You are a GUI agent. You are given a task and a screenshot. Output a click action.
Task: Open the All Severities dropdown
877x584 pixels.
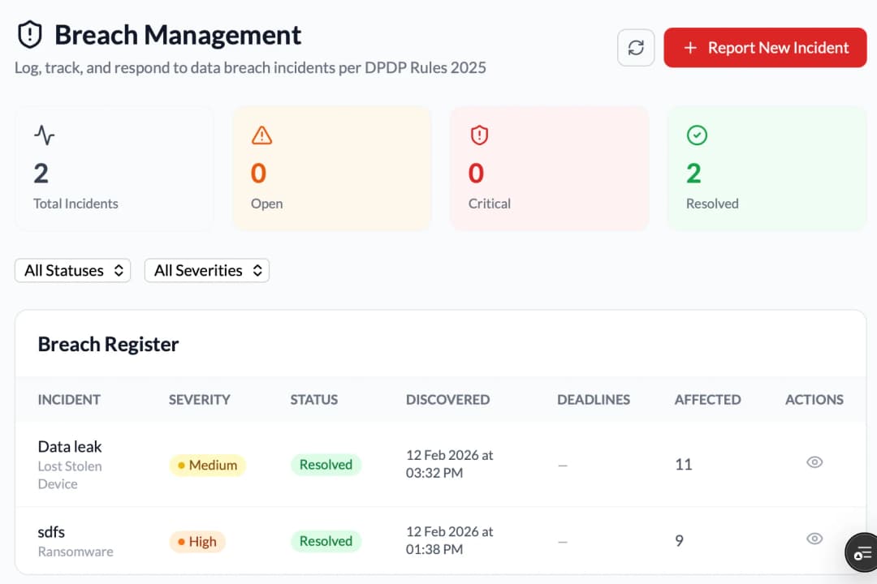pos(206,270)
